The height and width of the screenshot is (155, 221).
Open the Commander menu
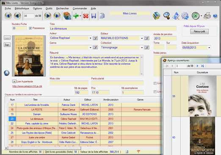[80, 8]
